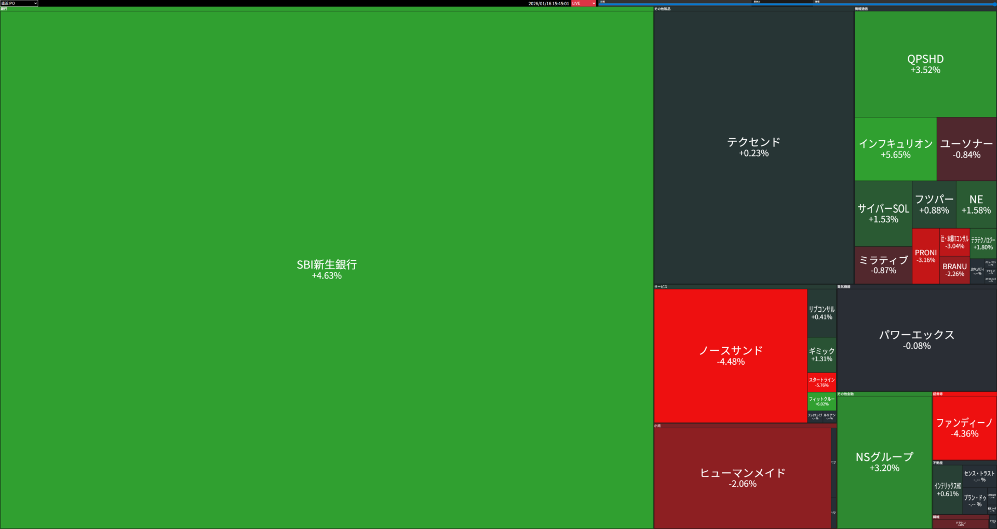The width and height of the screenshot is (997, 529).
Task: Open the サイバーSOL stock tile
Action: pyautogui.click(x=883, y=213)
